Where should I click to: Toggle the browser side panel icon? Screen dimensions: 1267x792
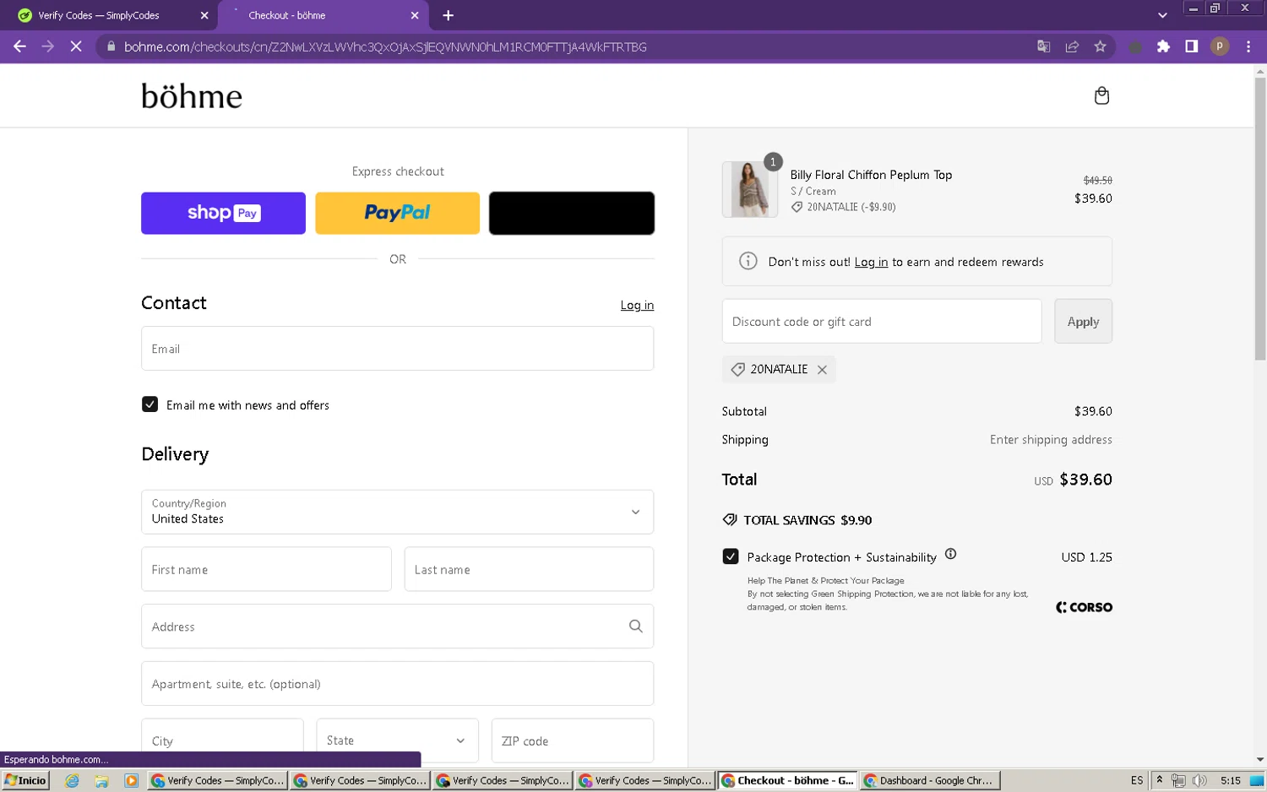[x=1191, y=46]
